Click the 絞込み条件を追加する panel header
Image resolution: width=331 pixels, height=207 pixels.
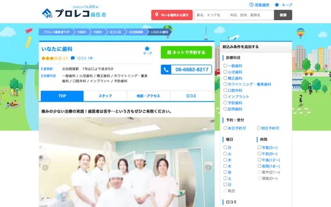coord(256,47)
